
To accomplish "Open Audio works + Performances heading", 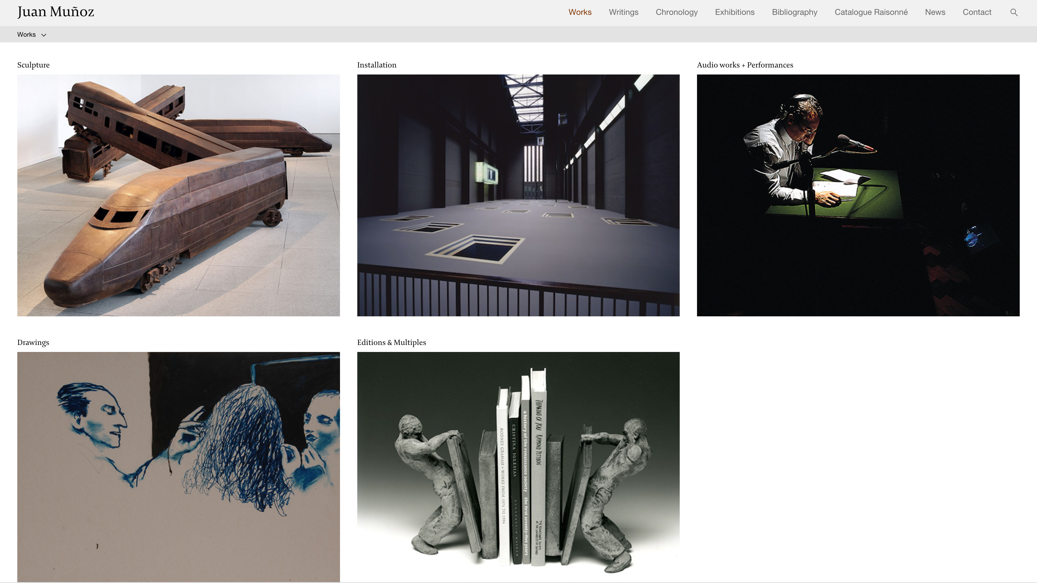I will click(x=745, y=65).
